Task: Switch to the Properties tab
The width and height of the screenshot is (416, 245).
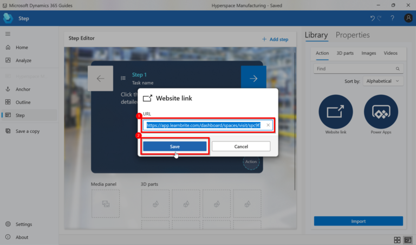Action: (x=353, y=35)
